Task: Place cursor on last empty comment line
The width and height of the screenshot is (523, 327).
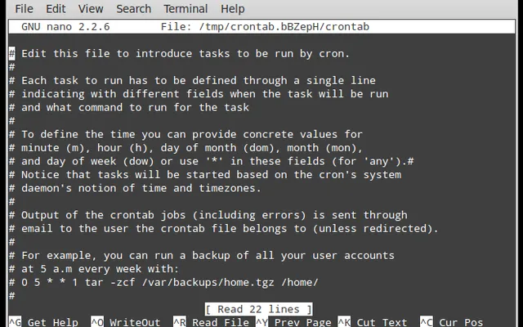Action: 11,296
